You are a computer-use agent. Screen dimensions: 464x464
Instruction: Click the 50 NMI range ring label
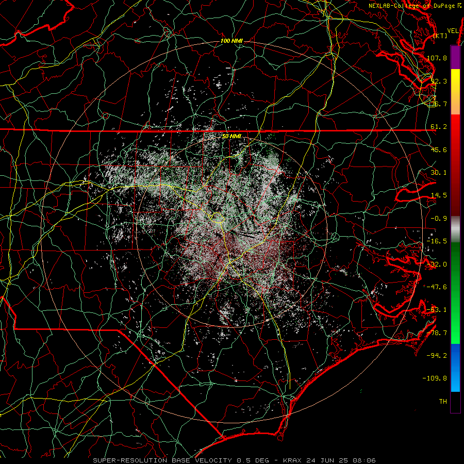(x=231, y=136)
